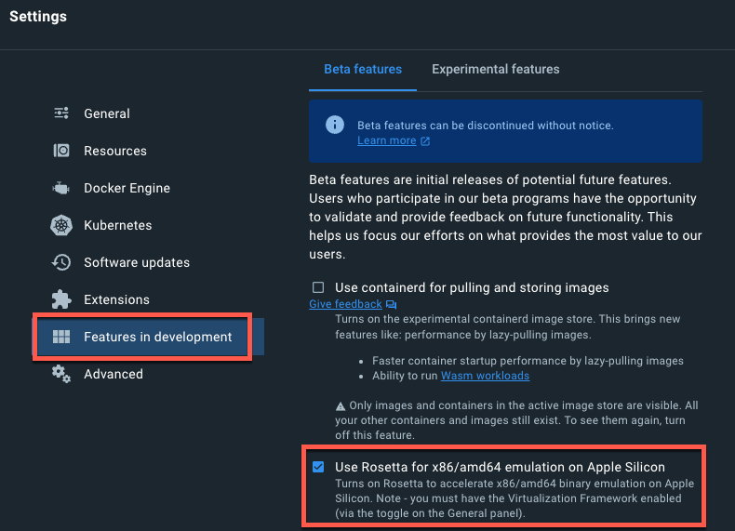The height and width of the screenshot is (531, 735).
Task: Open the Wasm workloads link
Action: tap(485, 376)
